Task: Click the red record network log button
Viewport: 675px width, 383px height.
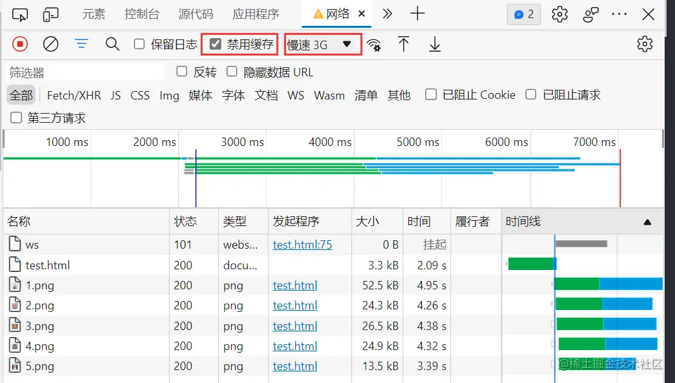Action: (x=20, y=44)
